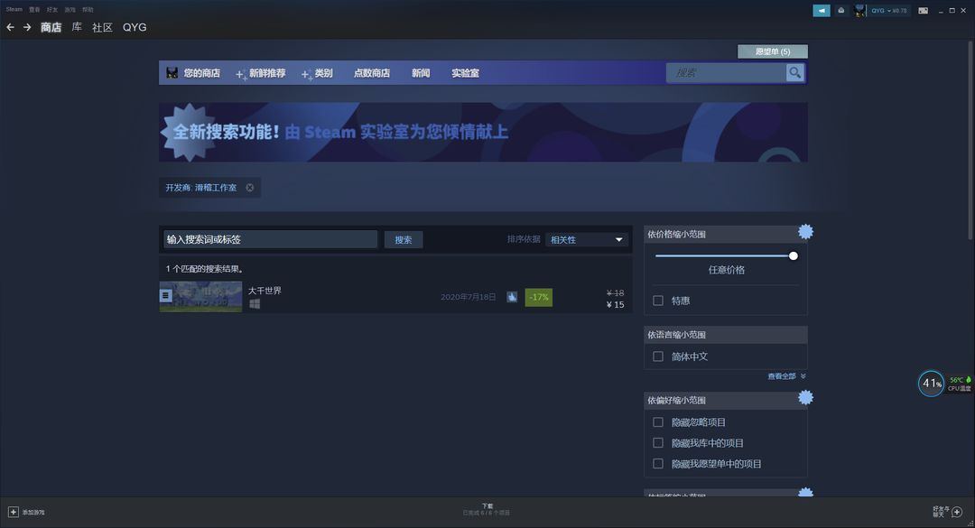Go back with the left arrow
Screen dimensions: 975x528
coord(10,27)
